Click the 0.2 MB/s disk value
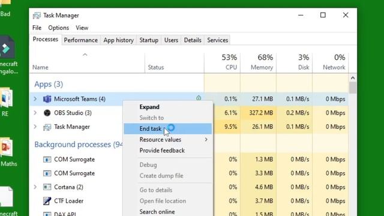 coord(298,113)
